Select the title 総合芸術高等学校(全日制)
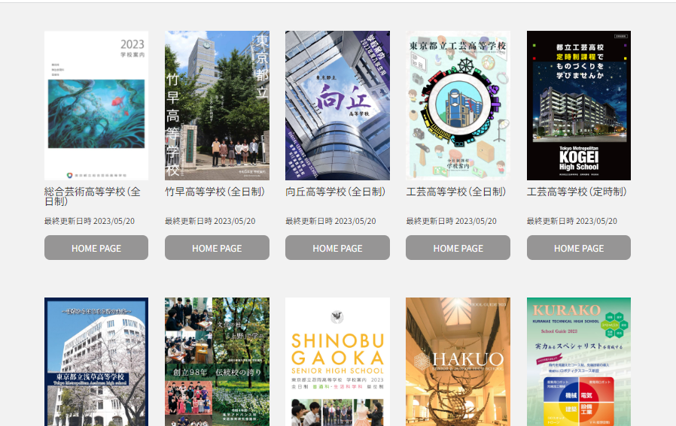This screenshot has width=676, height=426. coord(93,196)
